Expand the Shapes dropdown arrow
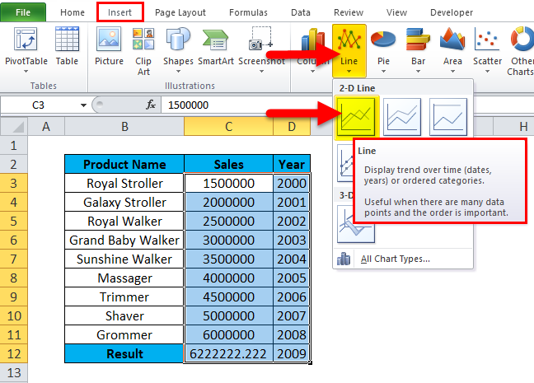 click(178, 72)
